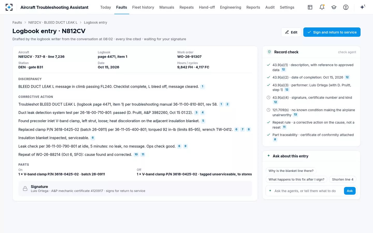Click citation 3 on duct leak test line

click(x=196, y=113)
